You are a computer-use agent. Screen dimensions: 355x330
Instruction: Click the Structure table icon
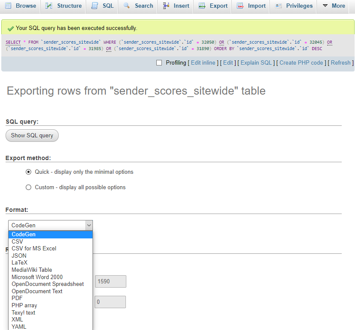click(x=49, y=6)
